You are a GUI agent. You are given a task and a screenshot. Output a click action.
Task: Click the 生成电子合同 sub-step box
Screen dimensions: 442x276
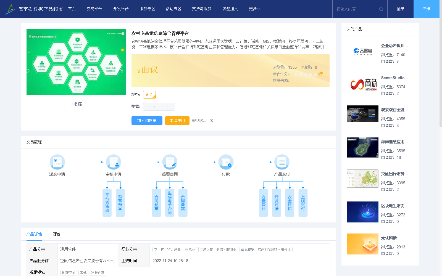(170, 203)
